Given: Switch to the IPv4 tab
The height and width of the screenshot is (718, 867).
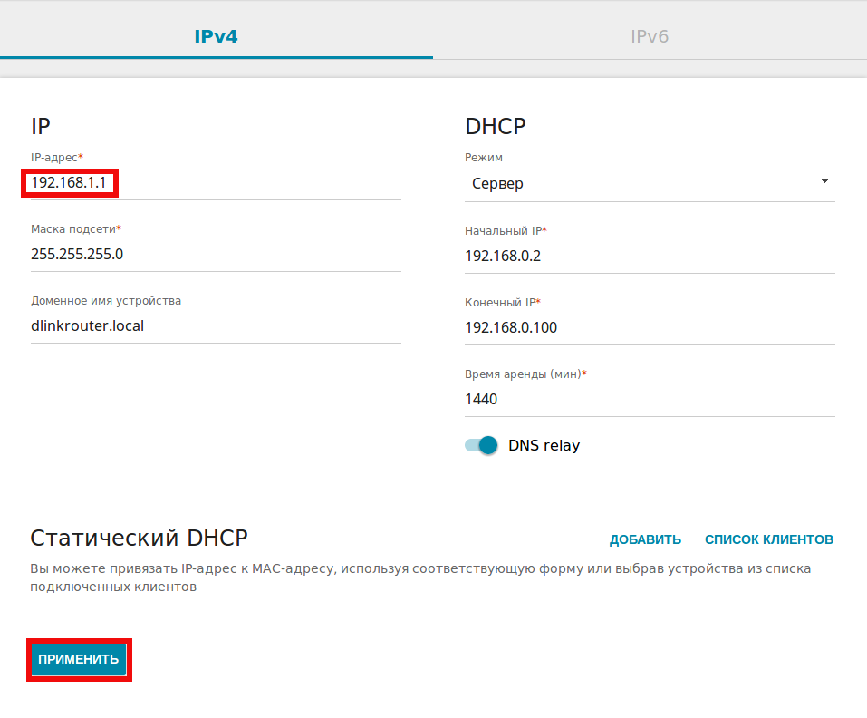Looking at the screenshot, I should tap(216, 37).
